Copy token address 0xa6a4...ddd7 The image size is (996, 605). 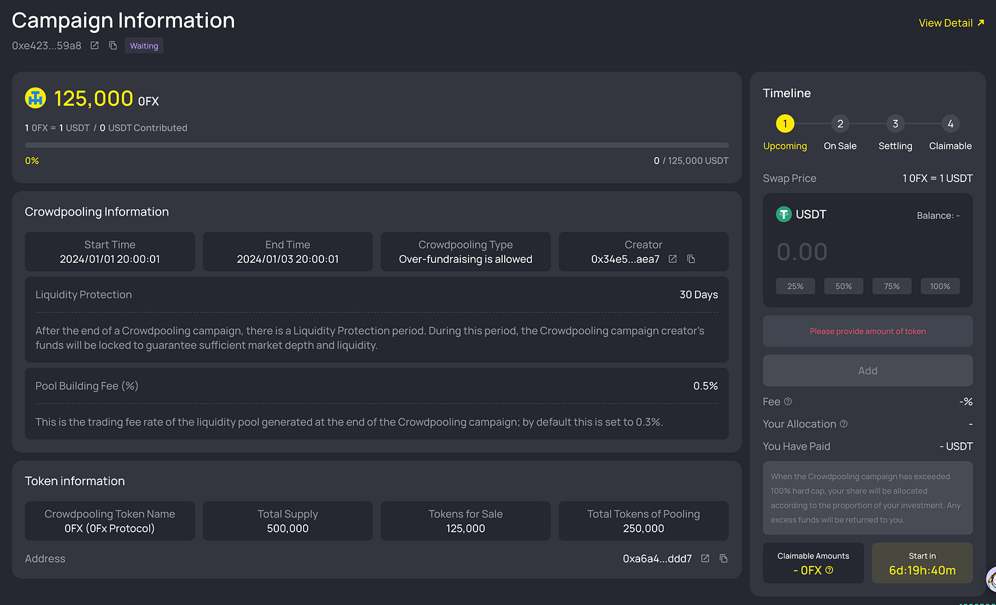click(723, 558)
